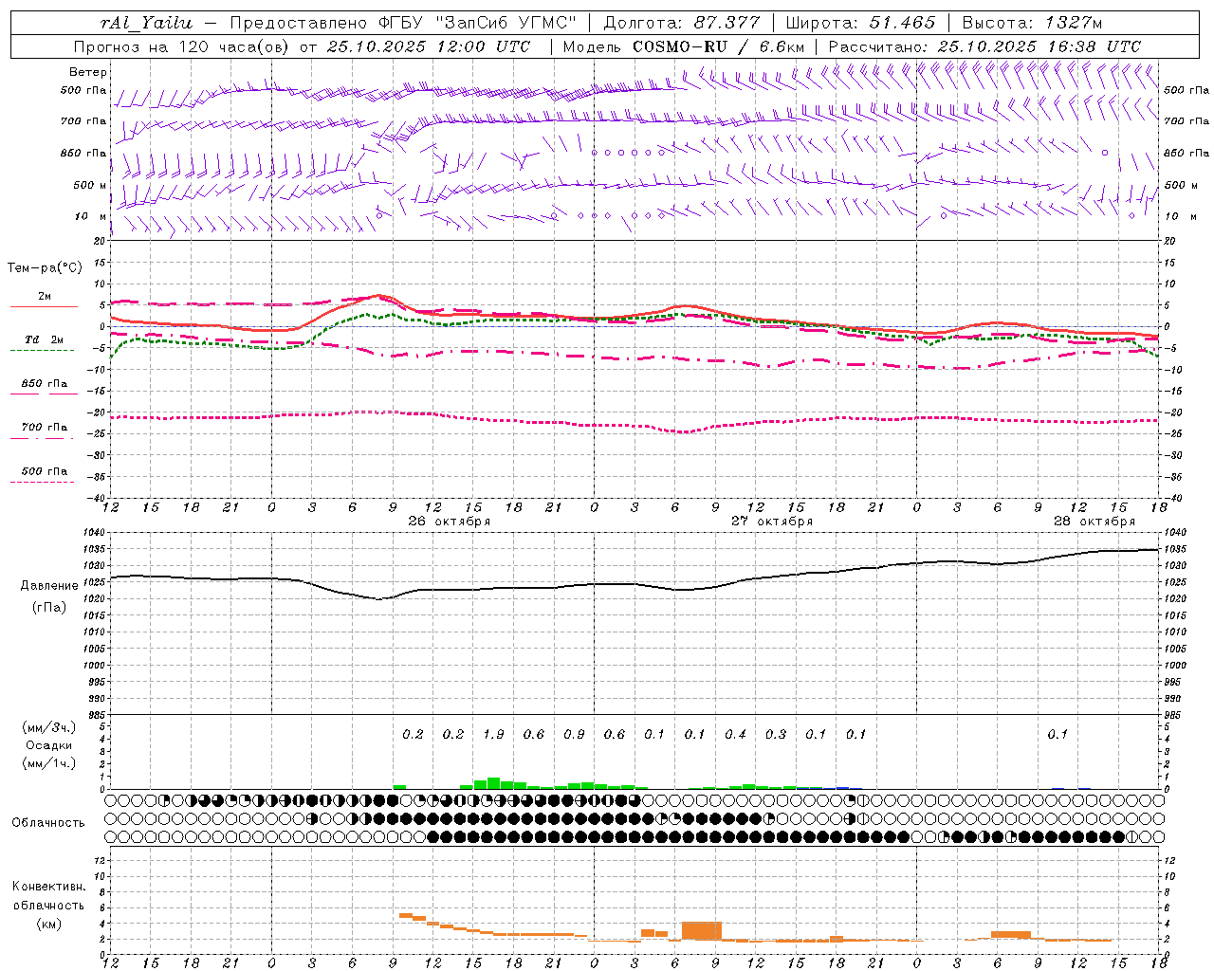This screenshot has width=1214, height=971.
Task: Click the 1.9 precipitation value
Action: (x=493, y=734)
